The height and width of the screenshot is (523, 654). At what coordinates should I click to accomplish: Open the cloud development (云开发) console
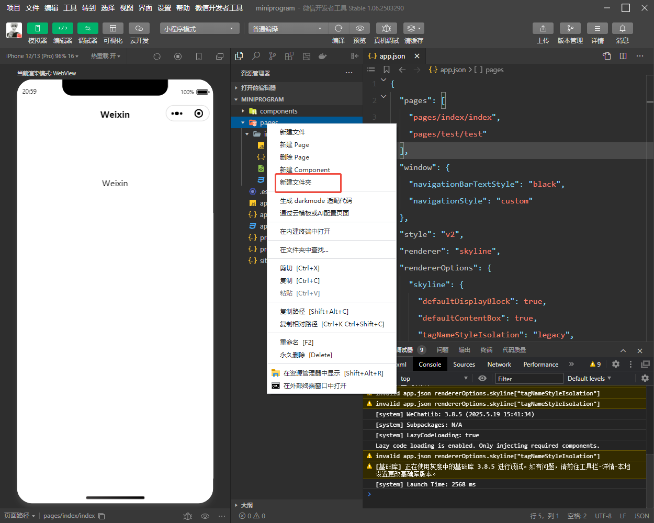click(x=139, y=28)
